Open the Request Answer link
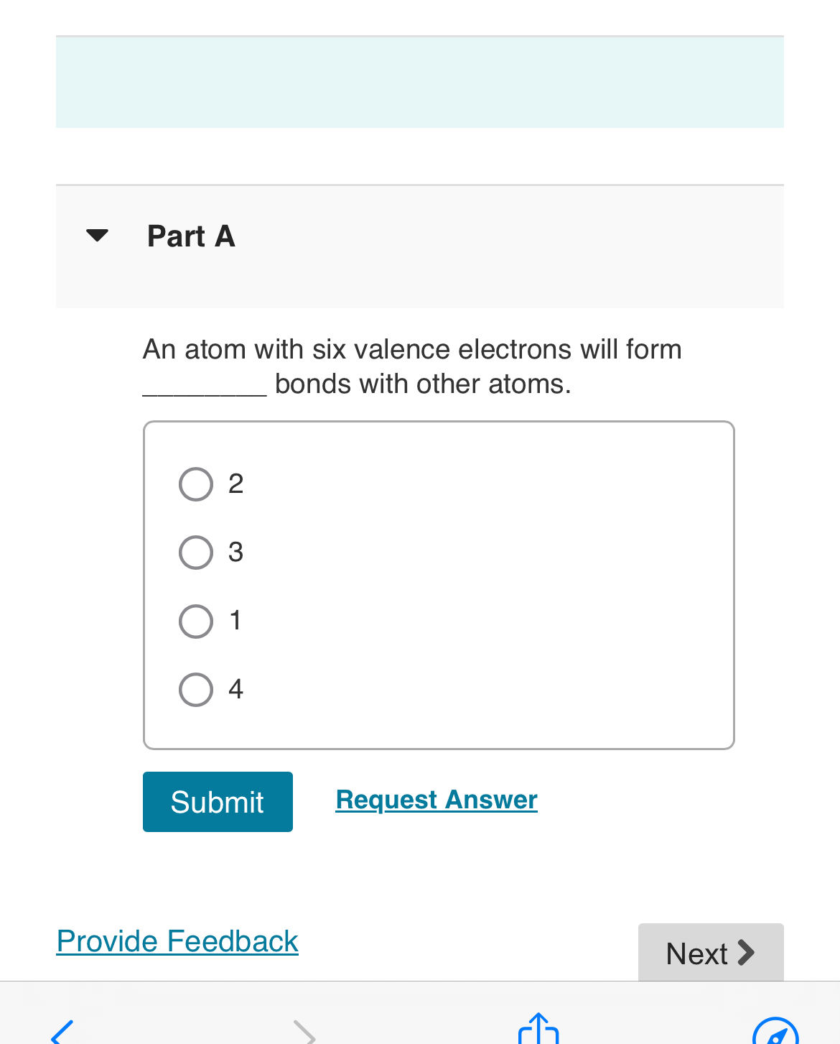 click(436, 800)
